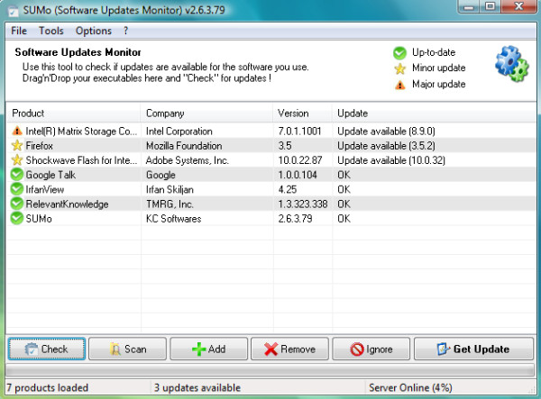Click the Google company cell
This screenshot has height=399, width=541.
[160, 175]
